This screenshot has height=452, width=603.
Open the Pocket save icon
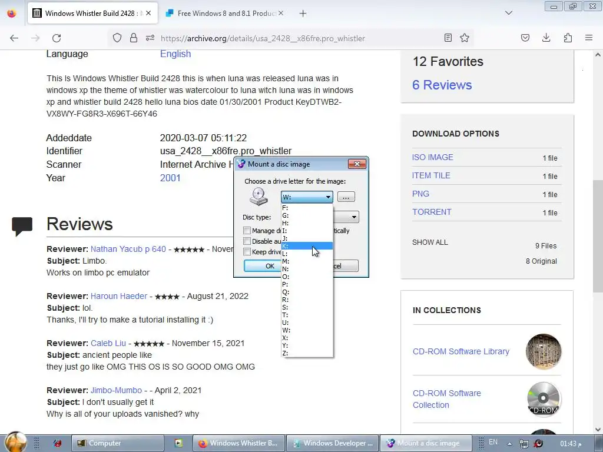(x=525, y=38)
